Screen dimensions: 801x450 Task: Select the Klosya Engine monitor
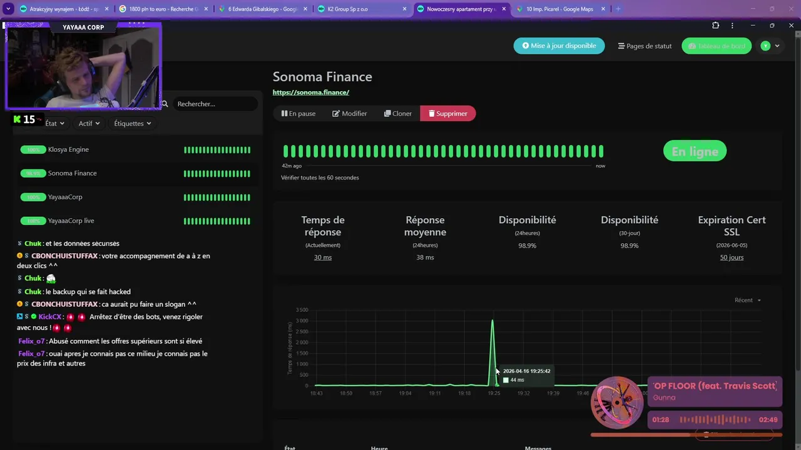[135, 149]
